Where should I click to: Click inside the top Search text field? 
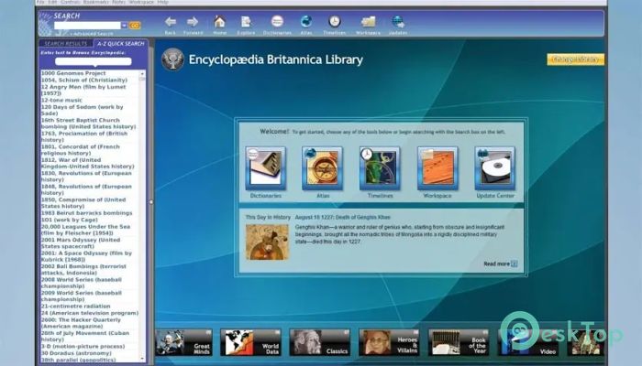tap(87, 26)
